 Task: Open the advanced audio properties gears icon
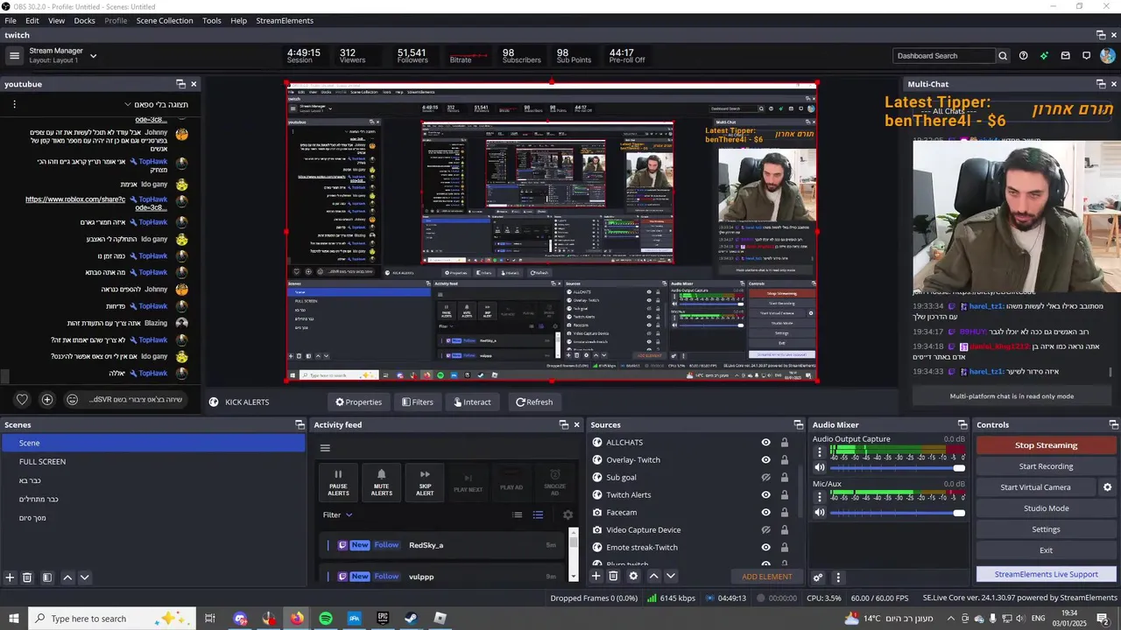point(818,577)
